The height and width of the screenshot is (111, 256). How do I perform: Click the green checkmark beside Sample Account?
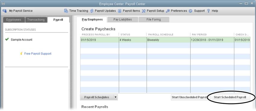pos(7,39)
